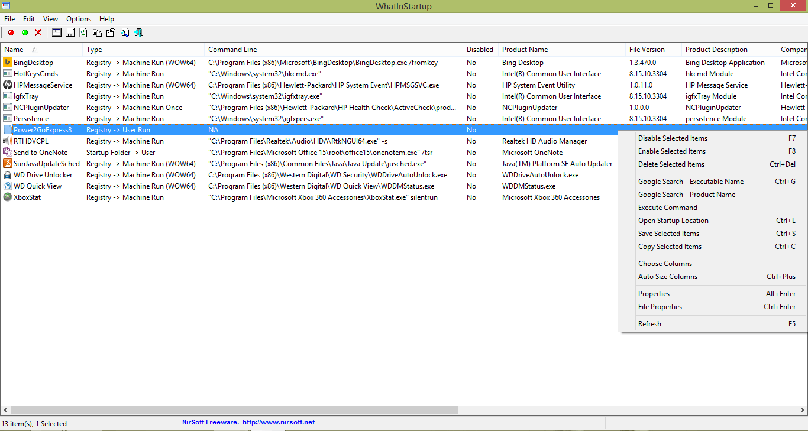Screen dimensions: 808x431
Task: Sort by the Name column header
Action: [41, 50]
